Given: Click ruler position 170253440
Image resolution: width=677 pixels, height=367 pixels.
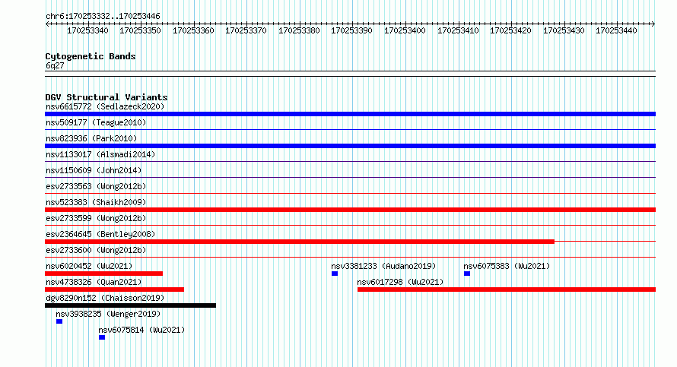Looking at the screenshot, I should [x=617, y=30].
